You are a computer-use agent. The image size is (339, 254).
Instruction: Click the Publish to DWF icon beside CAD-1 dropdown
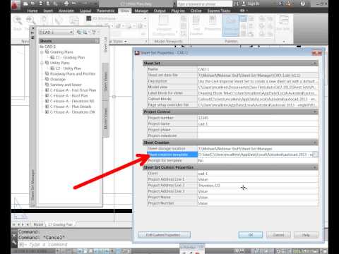[79, 32]
